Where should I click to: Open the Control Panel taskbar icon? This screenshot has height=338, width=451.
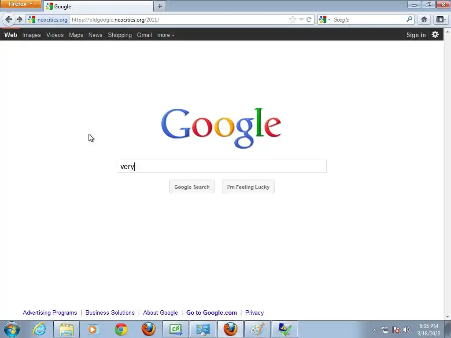point(203,329)
